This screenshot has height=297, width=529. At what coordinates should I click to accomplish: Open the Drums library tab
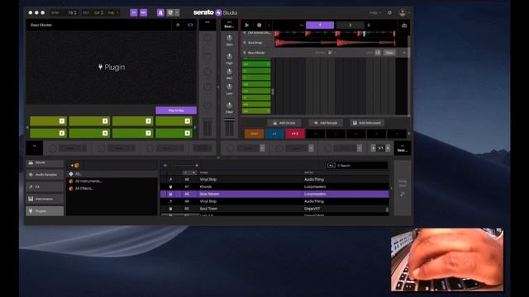45,163
